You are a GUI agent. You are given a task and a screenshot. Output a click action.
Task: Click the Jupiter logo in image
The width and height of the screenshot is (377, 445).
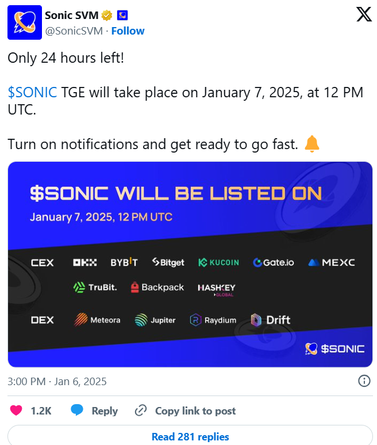(155, 320)
